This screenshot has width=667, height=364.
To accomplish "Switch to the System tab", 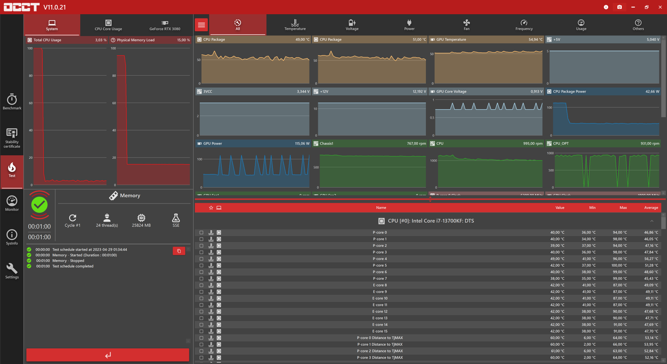I will (52, 25).
